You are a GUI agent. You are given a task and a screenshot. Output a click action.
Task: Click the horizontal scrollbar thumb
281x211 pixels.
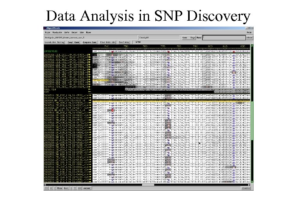148,184
